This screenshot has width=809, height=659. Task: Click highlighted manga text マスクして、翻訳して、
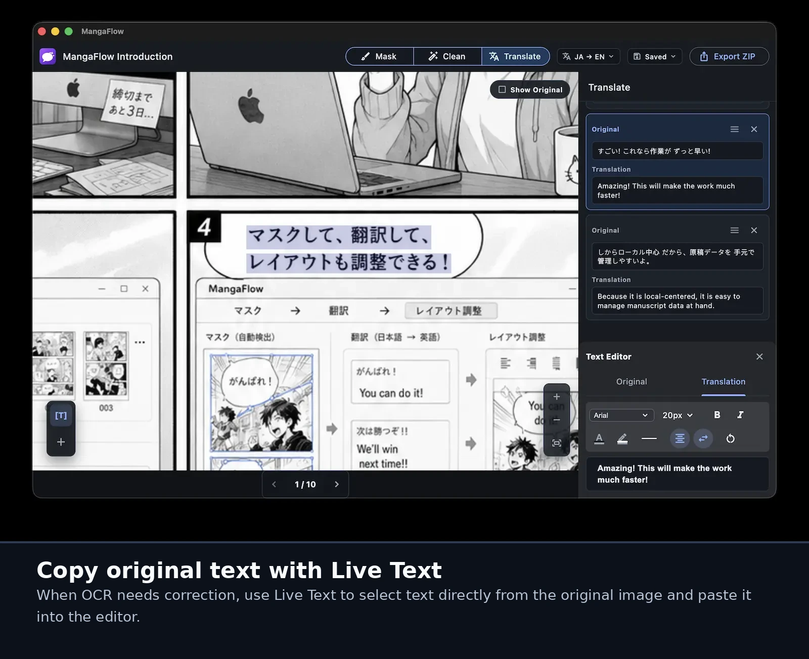pyautogui.click(x=339, y=236)
